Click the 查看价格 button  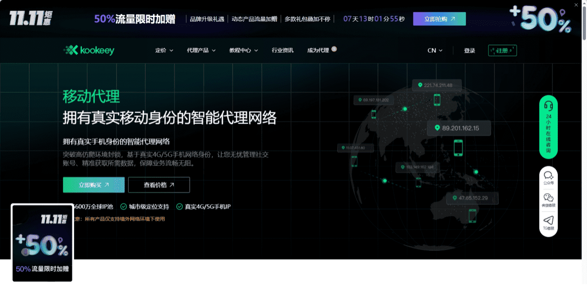coord(159,185)
